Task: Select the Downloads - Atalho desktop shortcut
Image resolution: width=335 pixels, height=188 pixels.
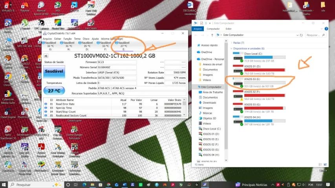Action: (x=306, y=8)
